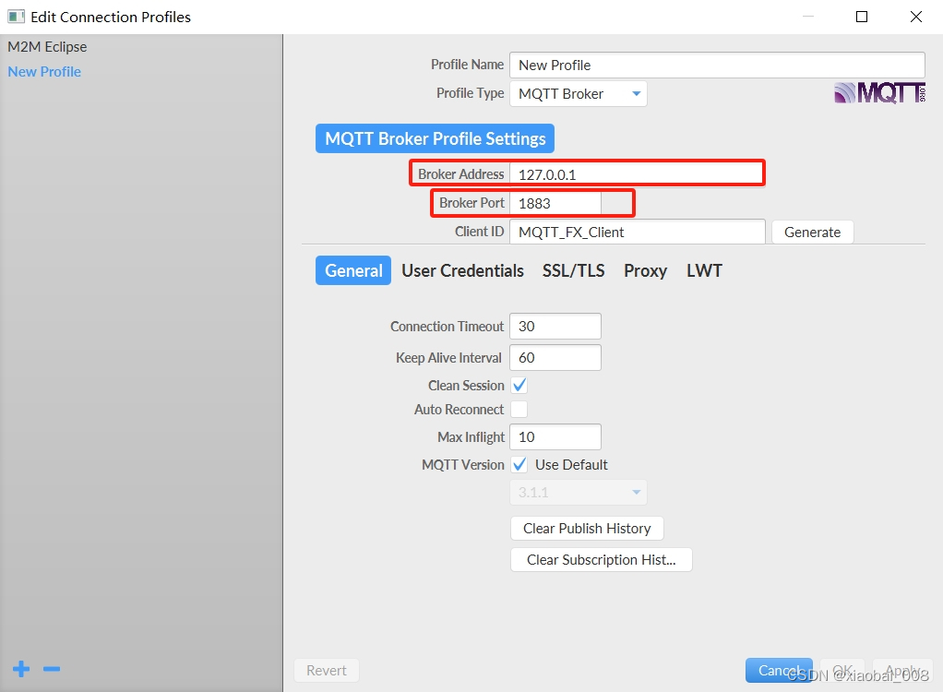Click the Revert button

(326, 670)
